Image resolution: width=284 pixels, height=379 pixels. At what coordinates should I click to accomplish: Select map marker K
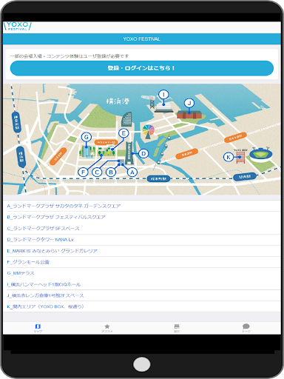tap(229, 157)
